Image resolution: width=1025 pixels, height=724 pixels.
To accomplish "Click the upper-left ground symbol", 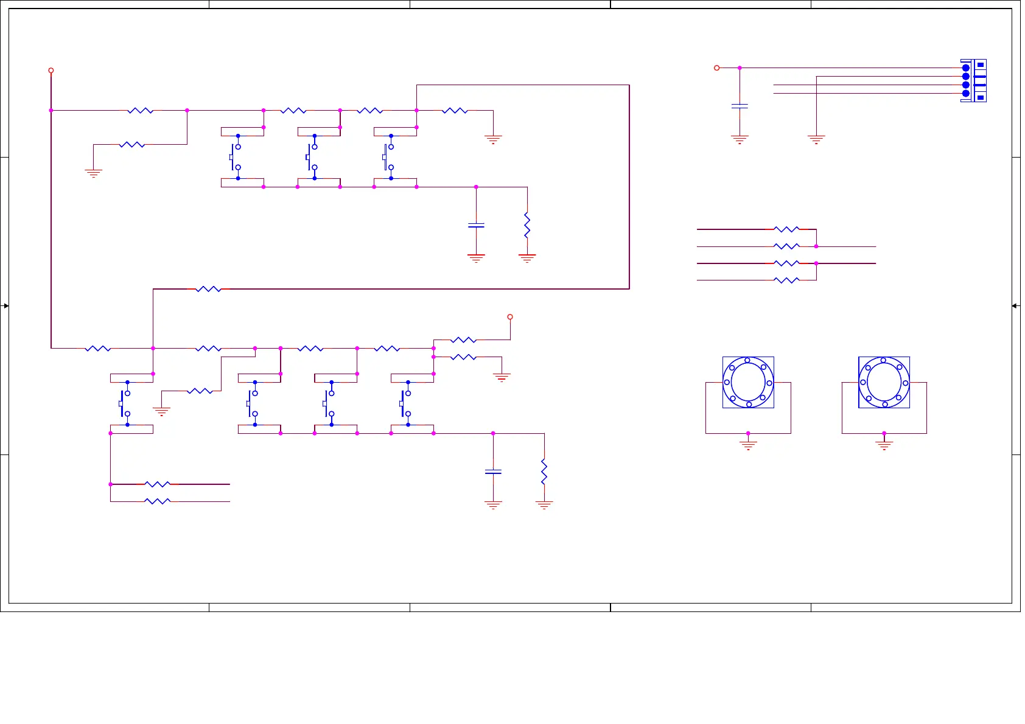I will click(x=93, y=173).
